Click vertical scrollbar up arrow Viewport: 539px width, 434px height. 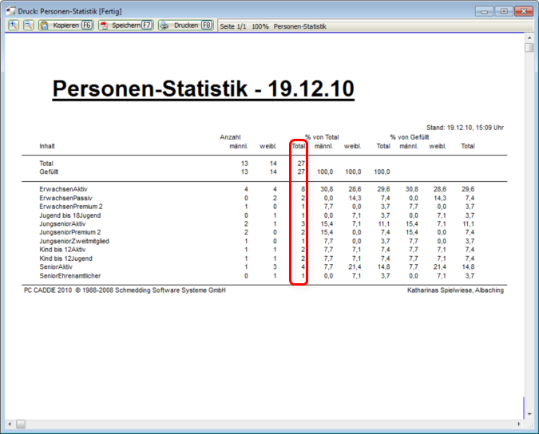[529, 37]
